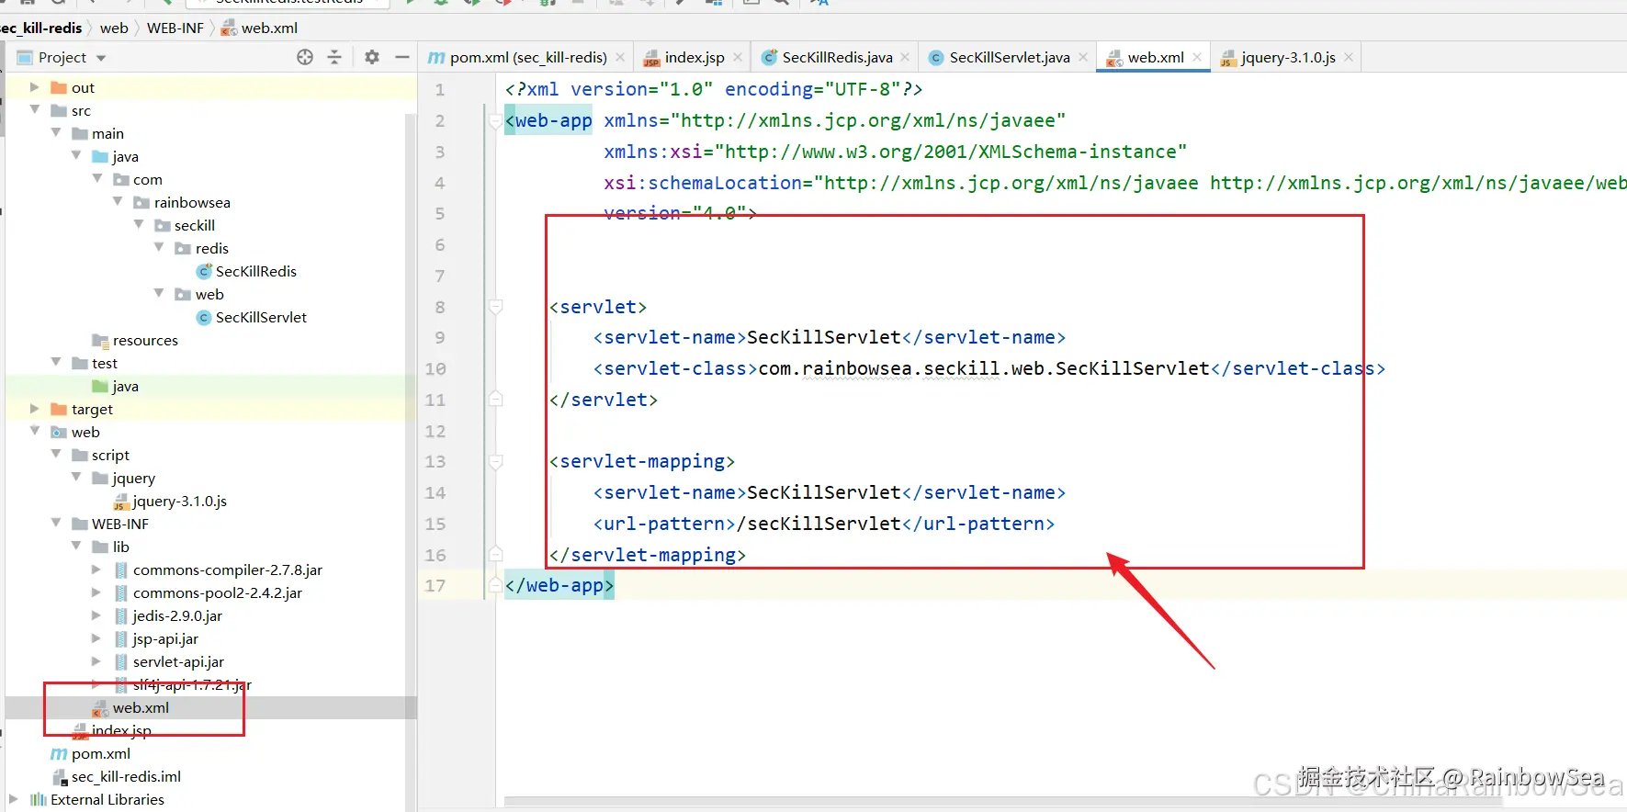Screen dimensions: 1627x812
Task: Click the locate/select opened file target icon
Action: coord(305,57)
